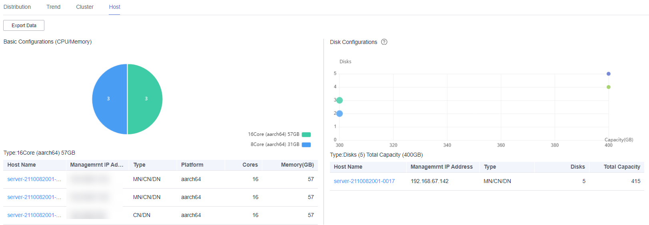Viewport: 649px width, 225px height.
Task: Toggle green 16Core 57GB legend swatch
Action: tap(306, 135)
